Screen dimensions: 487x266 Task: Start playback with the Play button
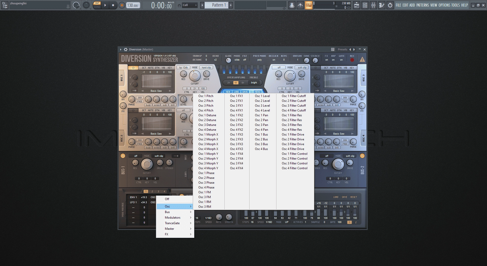[105, 5]
